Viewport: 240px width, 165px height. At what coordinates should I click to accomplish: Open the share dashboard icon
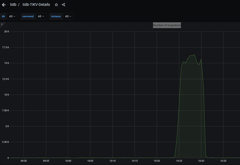tap(63, 5)
